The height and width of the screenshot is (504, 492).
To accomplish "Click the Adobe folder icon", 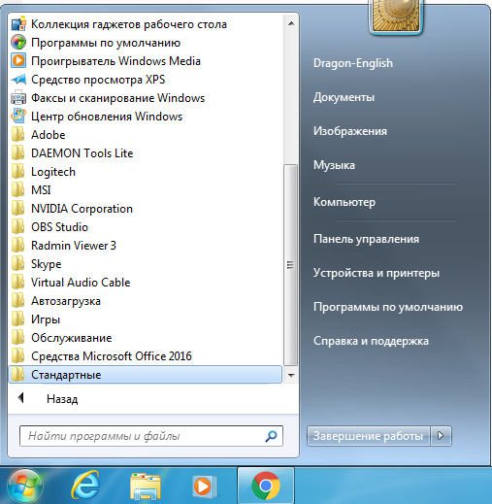I will (x=17, y=135).
